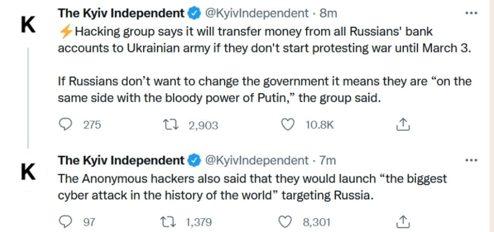494x232 pixels.
Task: Reply to the Anonymous hackers tweet
Action: 65,222
